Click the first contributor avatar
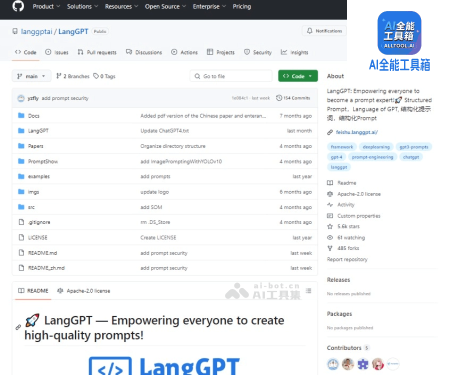 (333, 364)
